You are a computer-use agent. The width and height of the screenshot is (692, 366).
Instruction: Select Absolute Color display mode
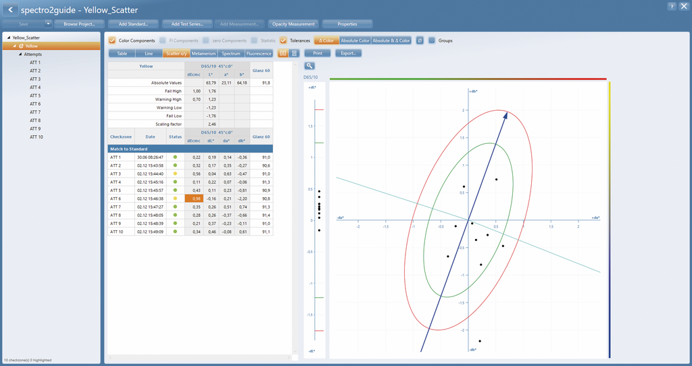(x=355, y=40)
